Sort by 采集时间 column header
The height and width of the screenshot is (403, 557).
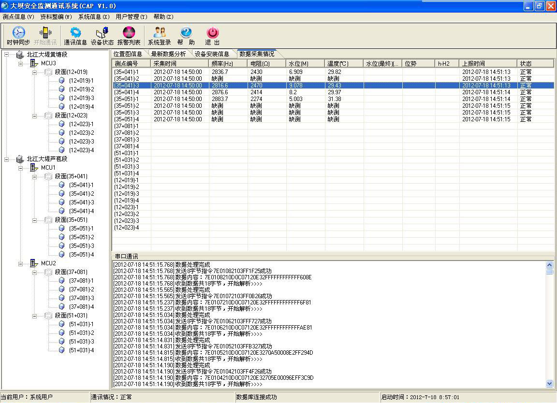(x=180, y=64)
